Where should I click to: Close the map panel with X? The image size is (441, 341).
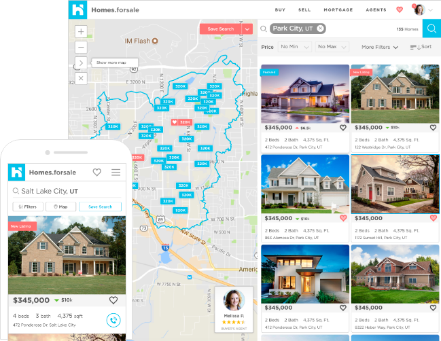click(81, 78)
